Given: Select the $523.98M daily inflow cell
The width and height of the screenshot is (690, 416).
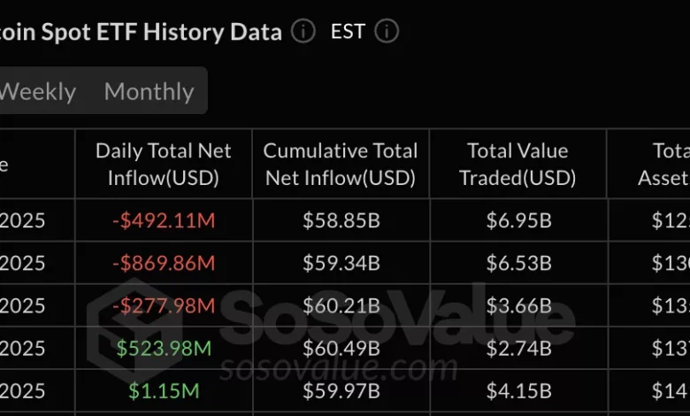Looking at the screenshot, I should pos(164,348).
